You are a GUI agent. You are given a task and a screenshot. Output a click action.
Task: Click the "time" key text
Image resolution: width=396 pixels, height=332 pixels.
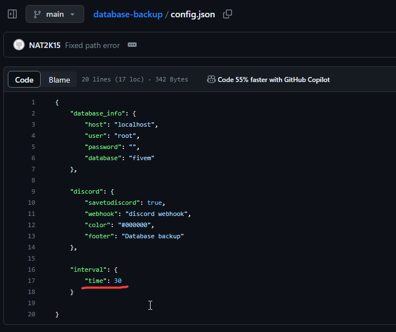(96, 281)
